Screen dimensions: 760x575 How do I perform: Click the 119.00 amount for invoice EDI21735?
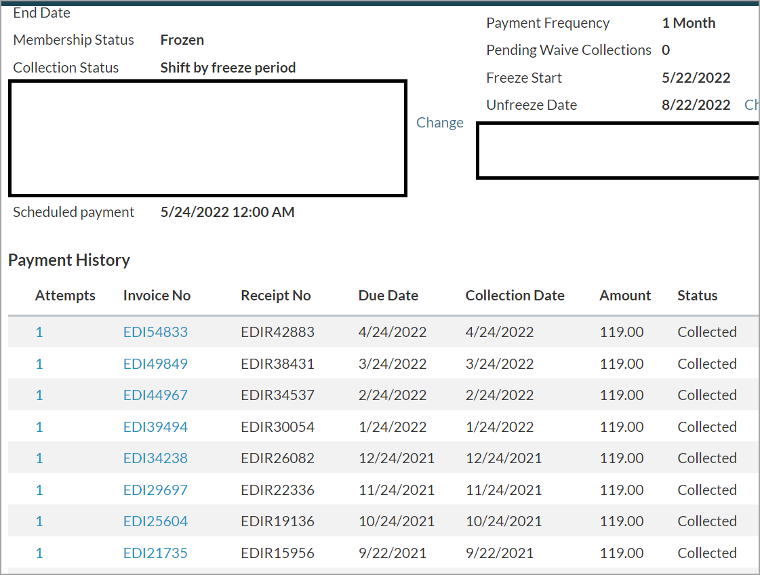622,553
